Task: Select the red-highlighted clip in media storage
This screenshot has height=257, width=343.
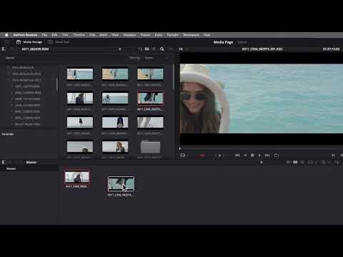Action: [x=150, y=98]
